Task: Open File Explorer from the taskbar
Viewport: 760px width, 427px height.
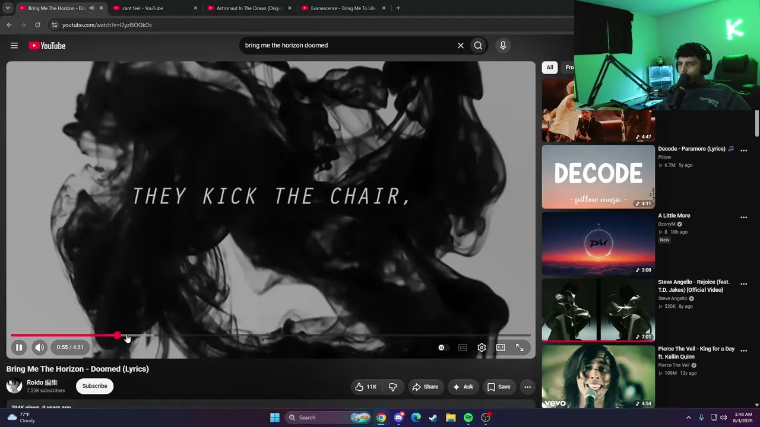Action: 451,418
